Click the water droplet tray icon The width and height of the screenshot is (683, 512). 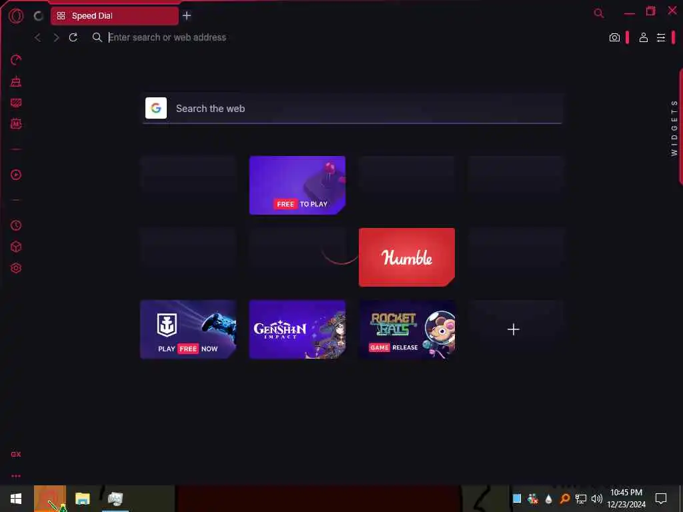click(549, 499)
